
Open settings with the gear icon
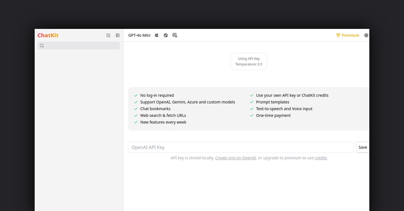coord(366,35)
